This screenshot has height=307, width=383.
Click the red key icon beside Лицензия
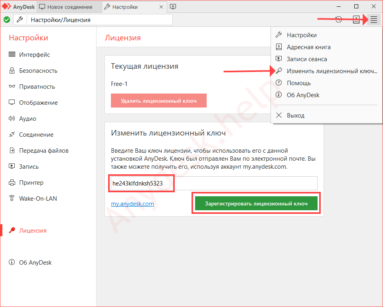[x=12, y=230]
